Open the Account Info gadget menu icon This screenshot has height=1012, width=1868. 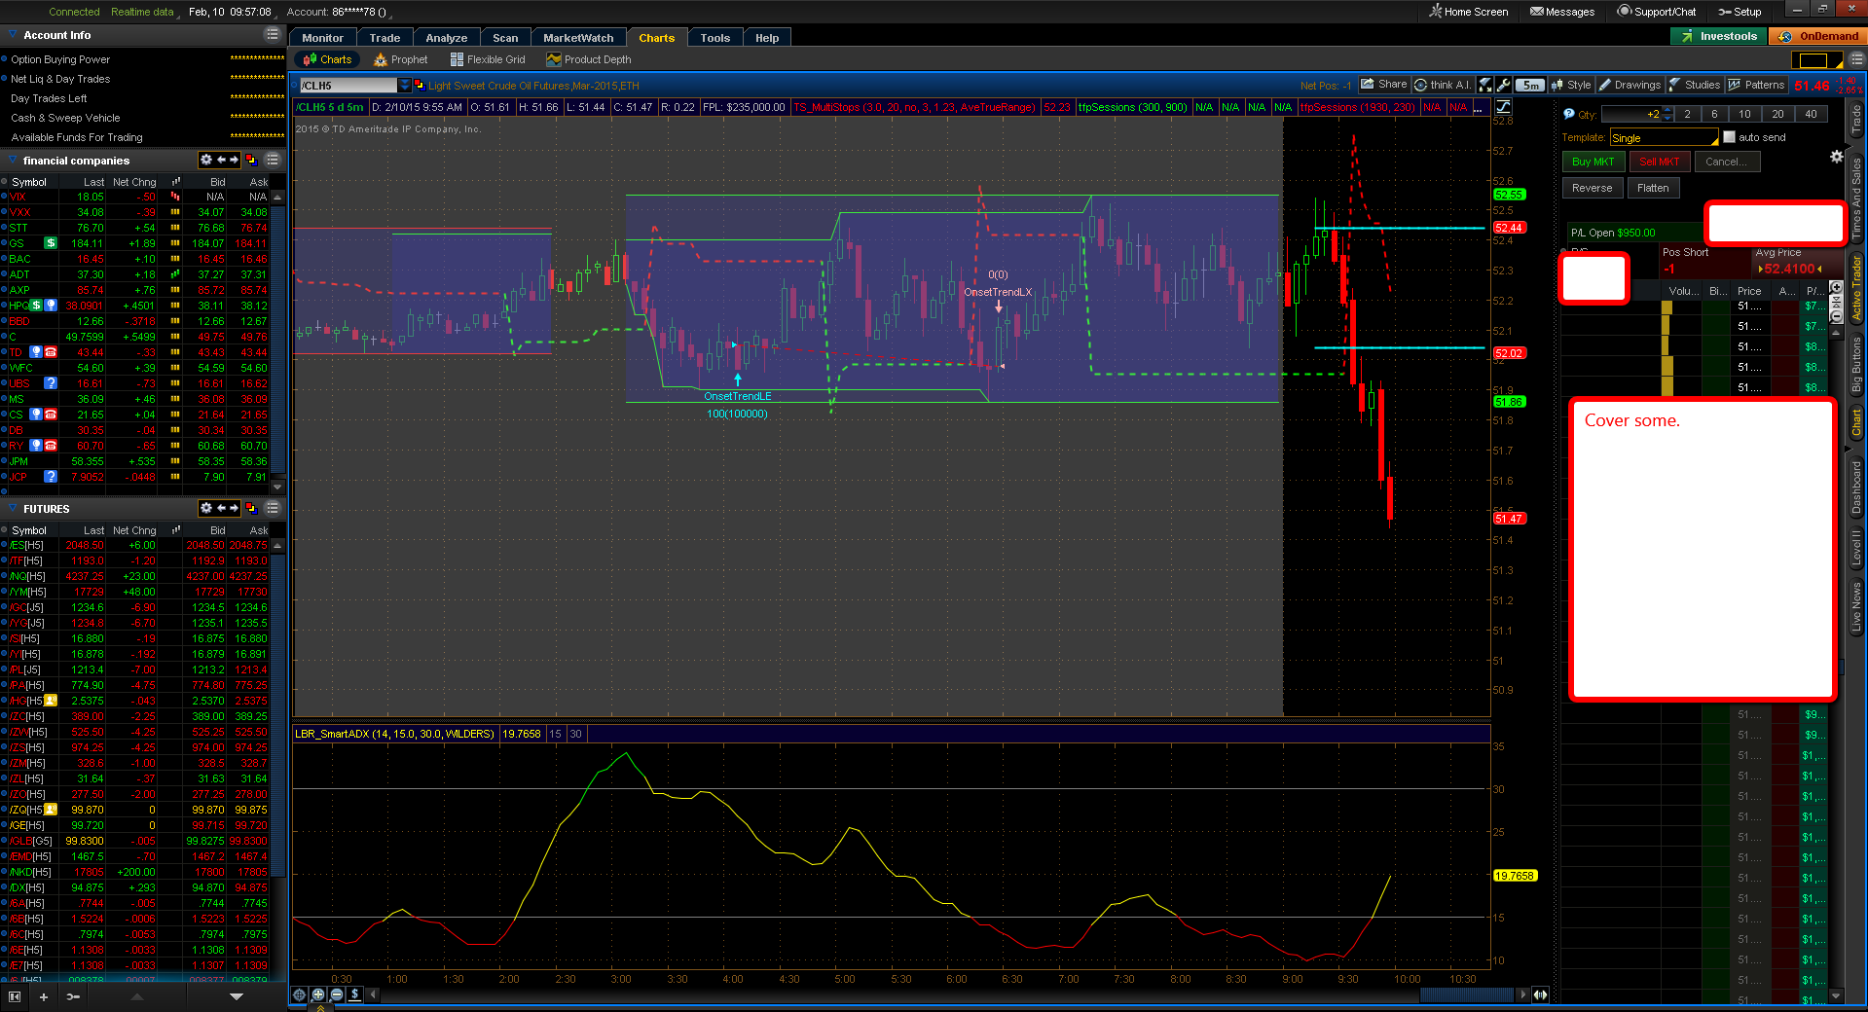pos(273,34)
